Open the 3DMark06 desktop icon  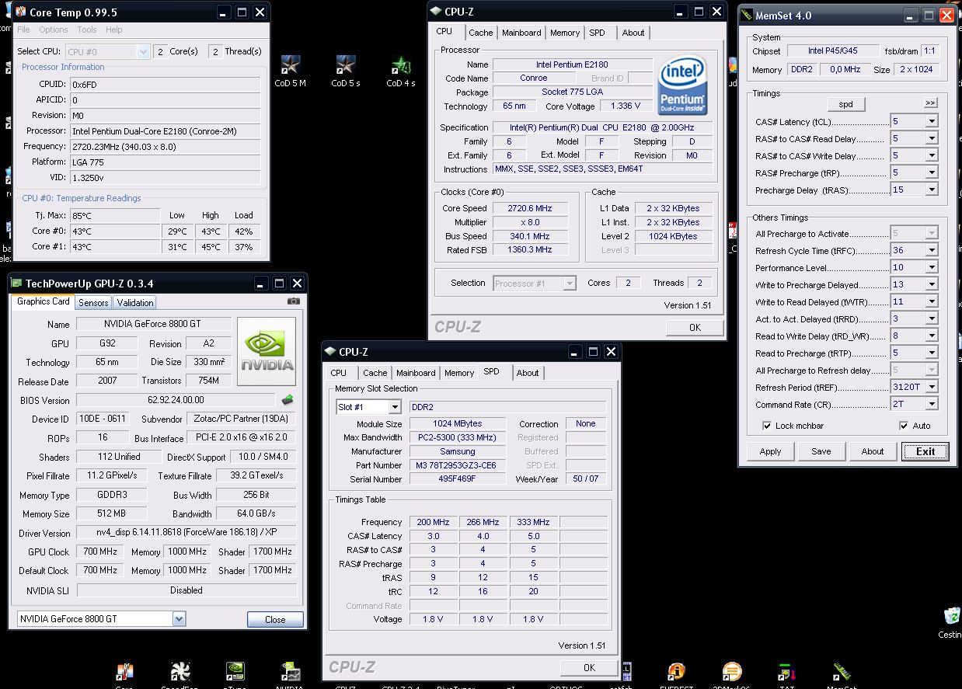[x=731, y=673]
